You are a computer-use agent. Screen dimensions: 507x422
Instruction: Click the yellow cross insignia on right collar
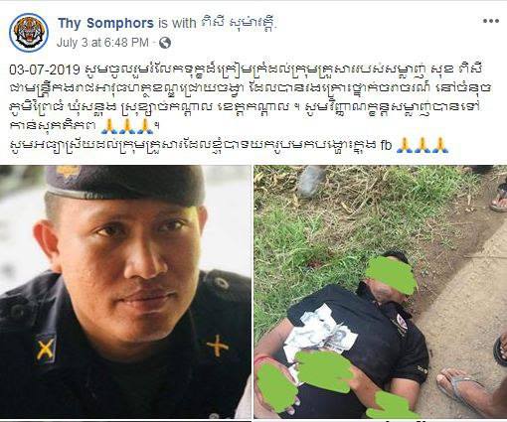218,346
